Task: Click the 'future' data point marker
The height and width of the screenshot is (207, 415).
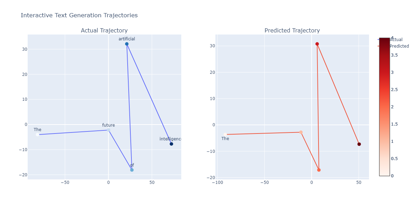Action: 109,130
